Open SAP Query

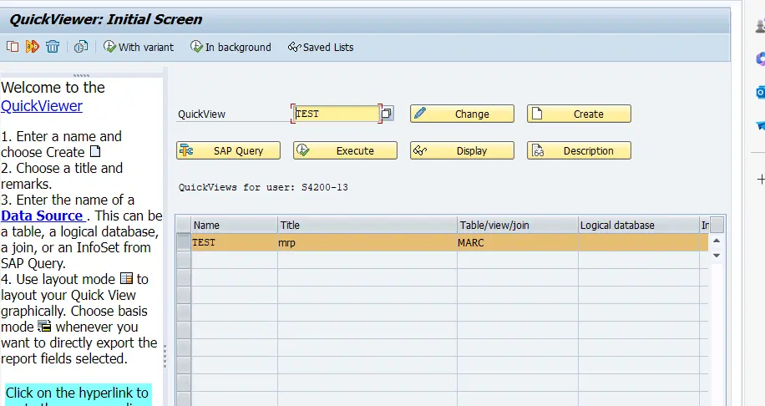pos(228,150)
